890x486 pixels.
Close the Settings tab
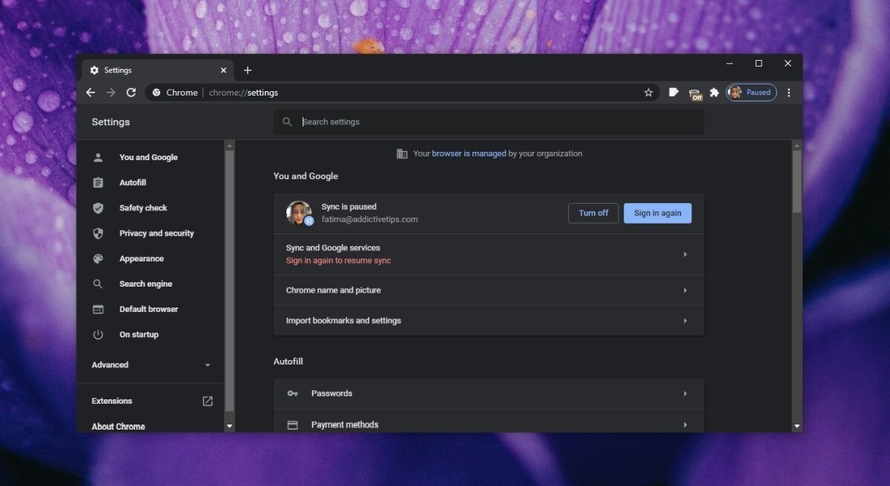point(223,70)
